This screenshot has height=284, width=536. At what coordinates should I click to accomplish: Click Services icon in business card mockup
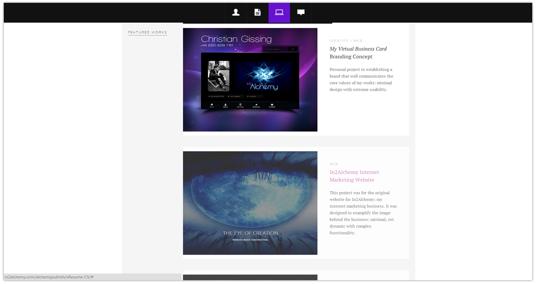pyautogui.click(x=240, y=105)
